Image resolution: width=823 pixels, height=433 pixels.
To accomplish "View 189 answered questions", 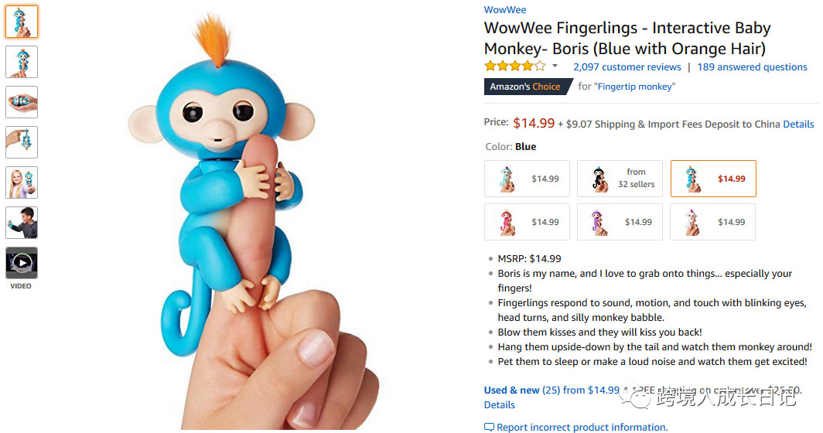I will 752,67.
